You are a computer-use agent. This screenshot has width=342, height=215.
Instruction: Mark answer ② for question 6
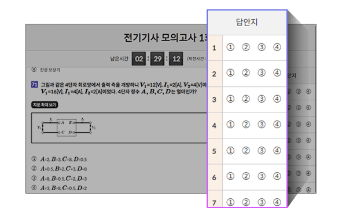246,176
